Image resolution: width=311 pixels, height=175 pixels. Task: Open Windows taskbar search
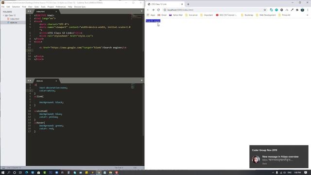pyautogui.click(x=9, y=173)
